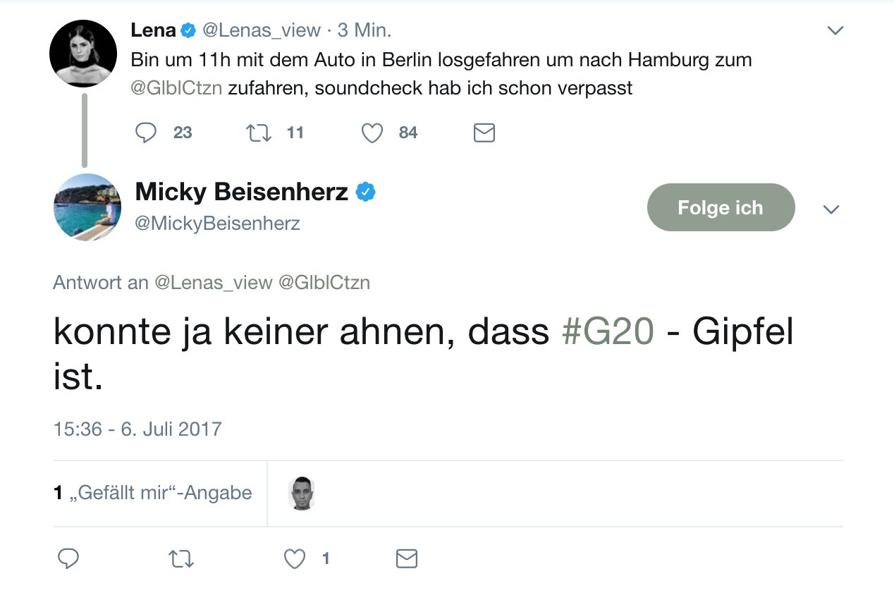The width and height of the screenshot is (894, 612).
Task: View the profile of the user who liked the tweet
Action: (302, 493)
